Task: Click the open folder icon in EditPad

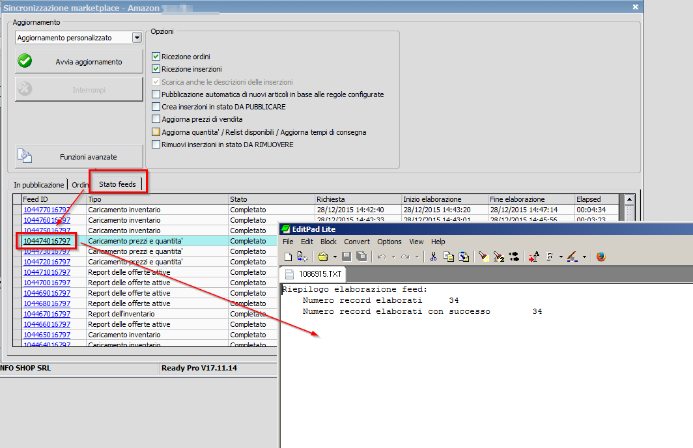Action: (323, 257)
